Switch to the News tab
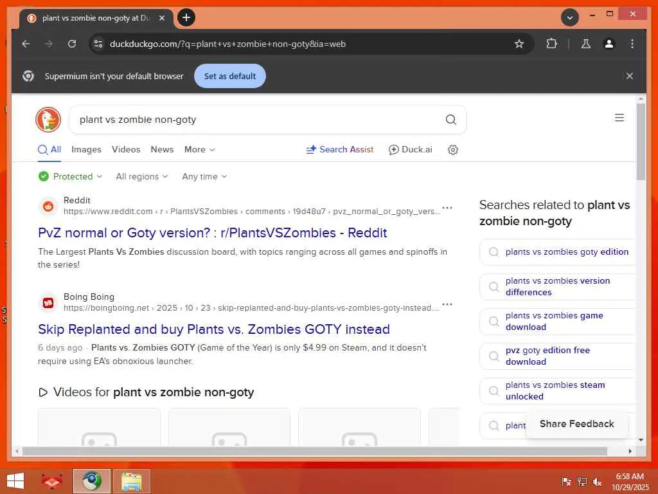This screenshot has width=658, height=494. (x=162, y=149)
